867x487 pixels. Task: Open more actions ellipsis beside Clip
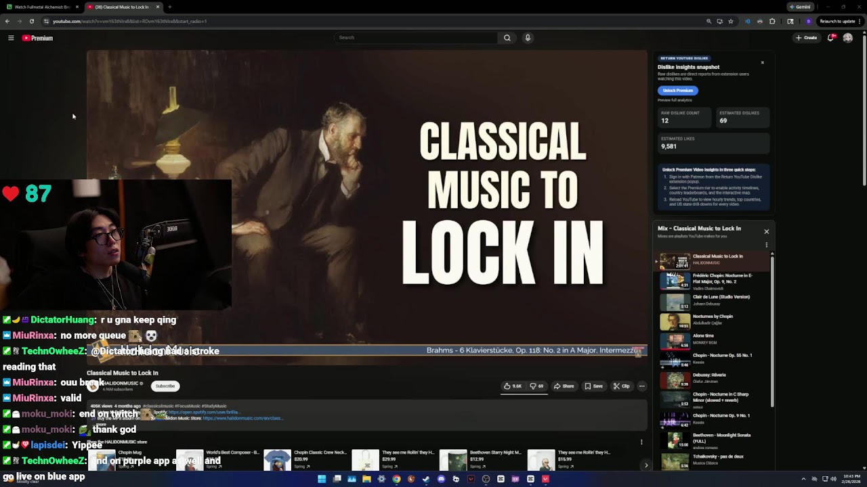tap(641, 386)
